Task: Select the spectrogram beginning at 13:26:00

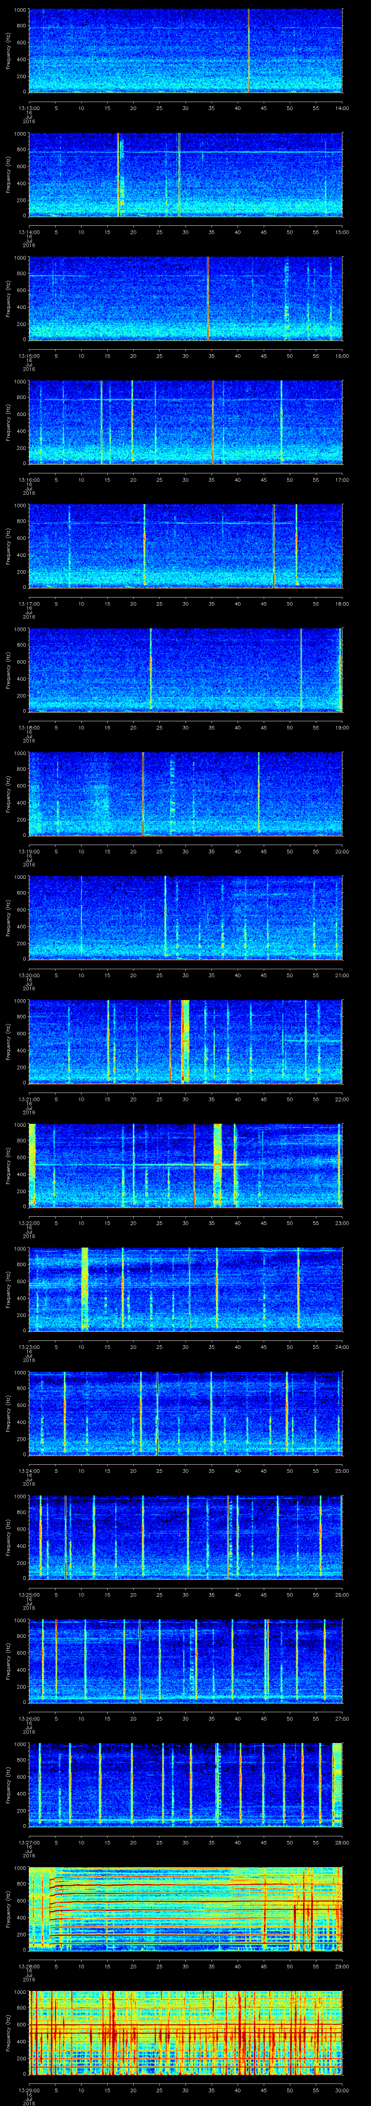Action: pos(186,1661)
